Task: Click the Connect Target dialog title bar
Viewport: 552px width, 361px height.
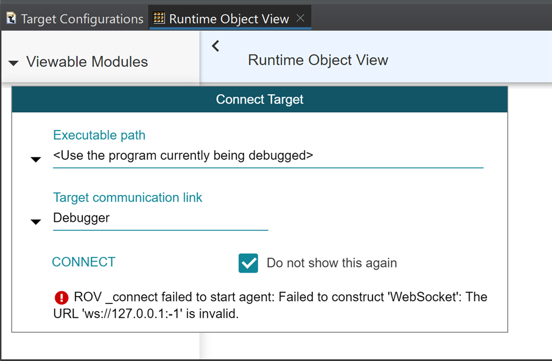Action: [x=259, y=99]
